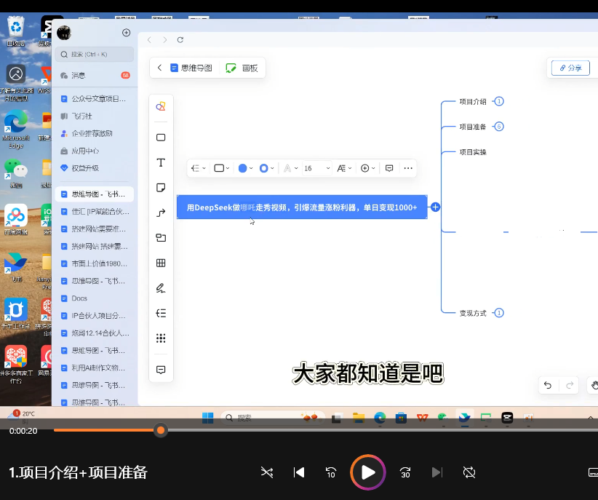Switch to 画板 tab

pyautogui.click(x=242, y=68)
